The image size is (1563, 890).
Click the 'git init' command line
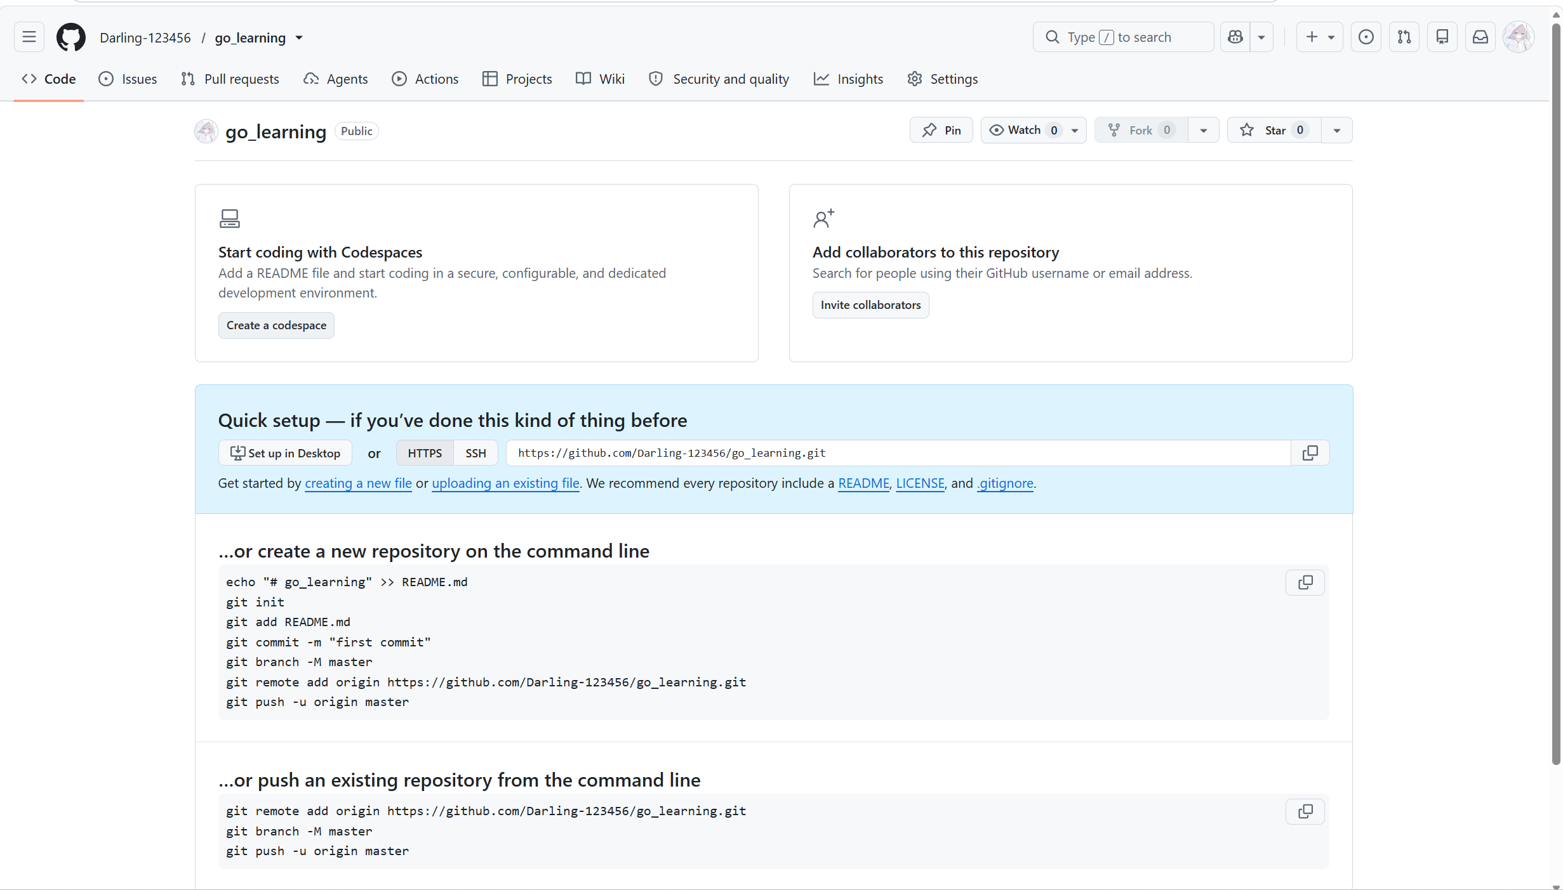click(x=255, y=602)
